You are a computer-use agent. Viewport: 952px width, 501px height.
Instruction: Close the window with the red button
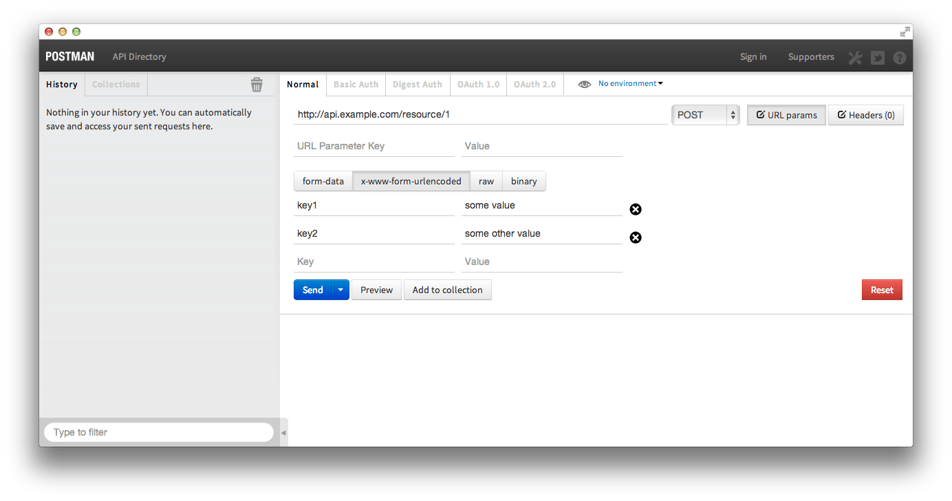[x=49, y=32]
